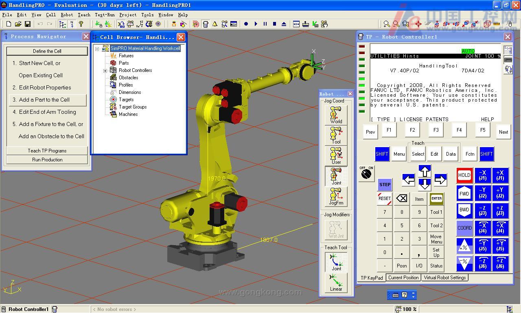Choose the Tool jog coordinate icon
The image size is (521, 313).
pyautogui.click(x=336, y=135)
